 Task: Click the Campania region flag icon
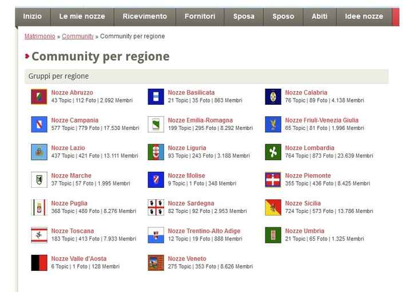(39, 124)
